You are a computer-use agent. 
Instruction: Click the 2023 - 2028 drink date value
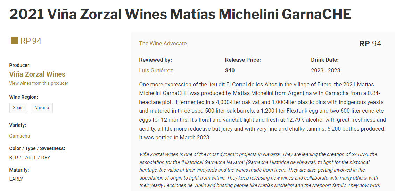(x=326, y=70)
